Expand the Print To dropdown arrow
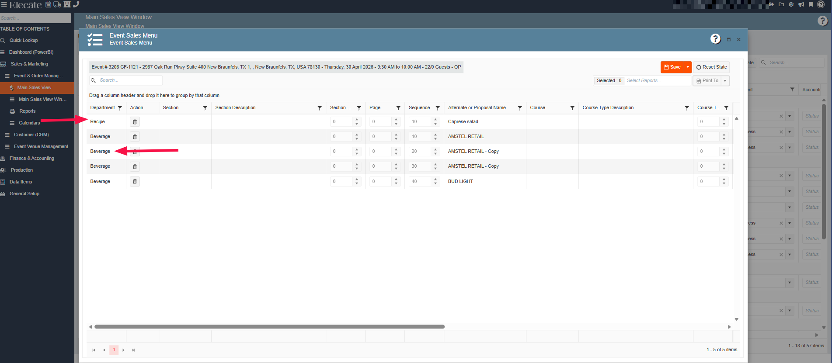Screen dimensions: 832x363 point(725,81)
